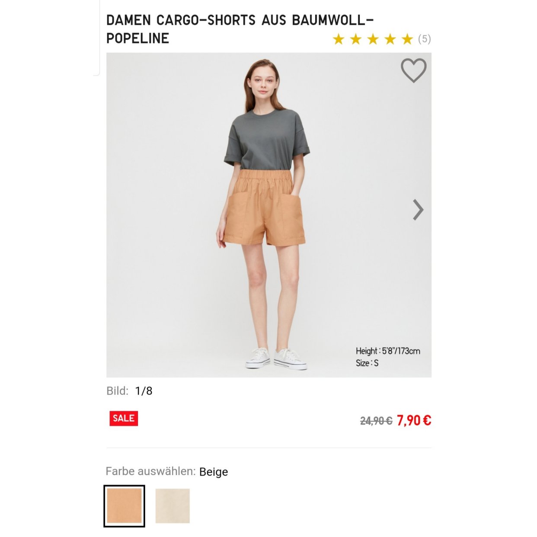Select the orange-beige color swatch
537x537 pixels.
(124, 506)
